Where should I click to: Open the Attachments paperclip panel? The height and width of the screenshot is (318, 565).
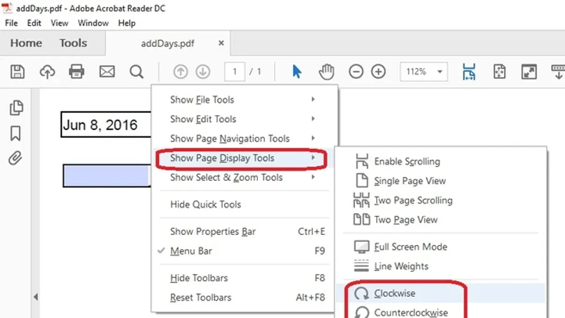click(x=16, y=158)
